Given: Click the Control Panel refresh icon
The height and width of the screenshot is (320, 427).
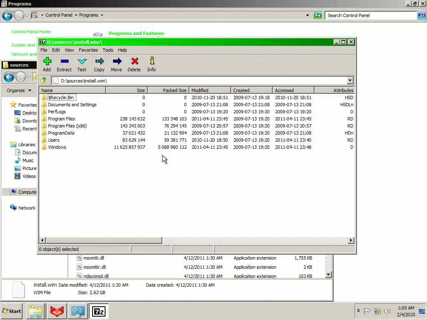Looking at the screenshot, I should [317, 15].
